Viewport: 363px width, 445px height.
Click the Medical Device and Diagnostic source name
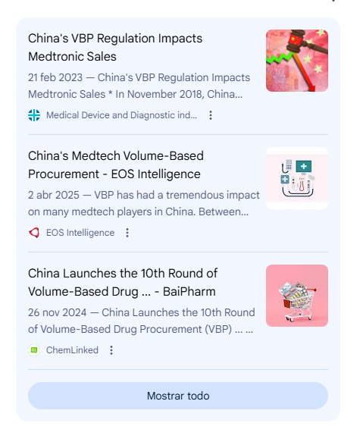click(x=122, y=115)
